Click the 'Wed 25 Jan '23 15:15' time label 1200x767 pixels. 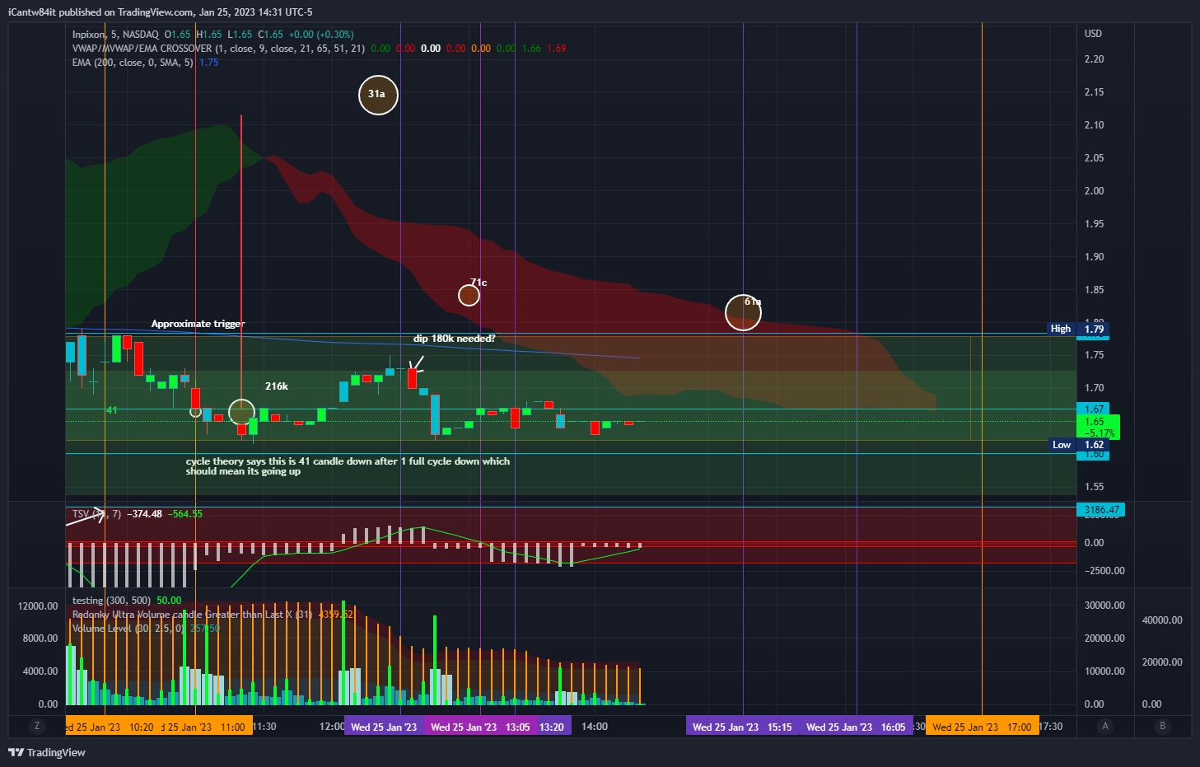click(x=742, y=727)
